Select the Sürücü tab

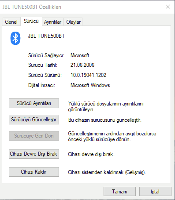[31, 21]
